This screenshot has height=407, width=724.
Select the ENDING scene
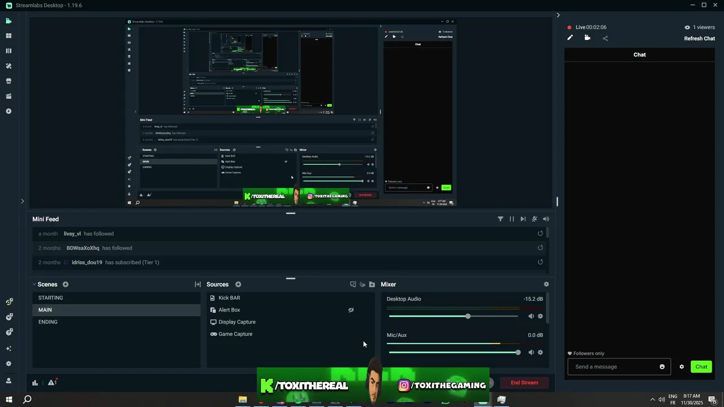click(117, 322)
